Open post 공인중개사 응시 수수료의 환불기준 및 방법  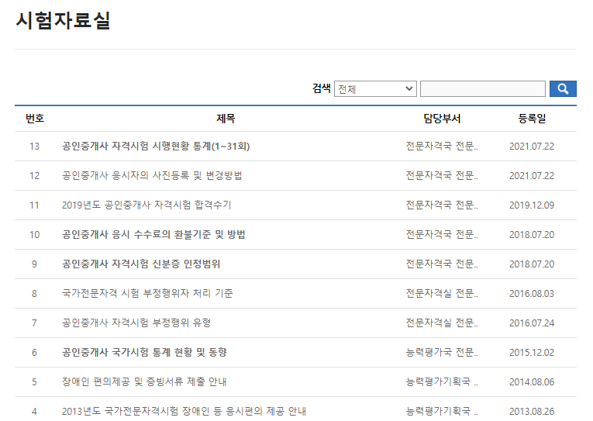click(153, 235)
